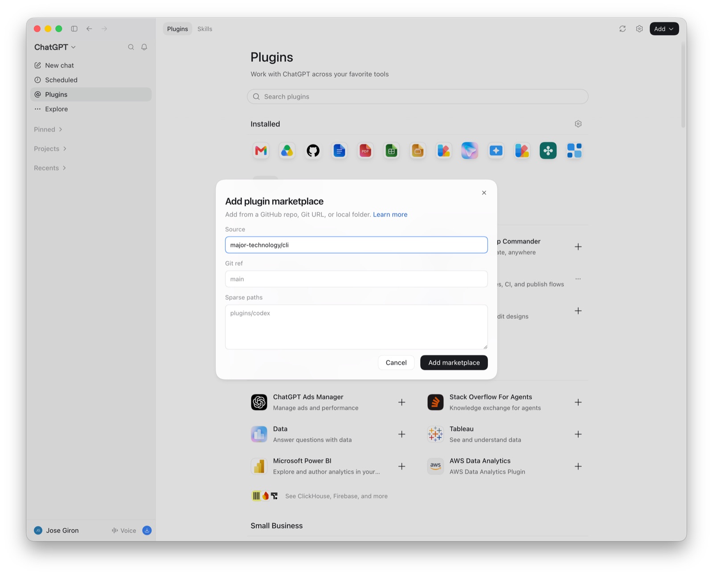Click the Cancel button
The image size is (713, 576).
tap(396, 363)
